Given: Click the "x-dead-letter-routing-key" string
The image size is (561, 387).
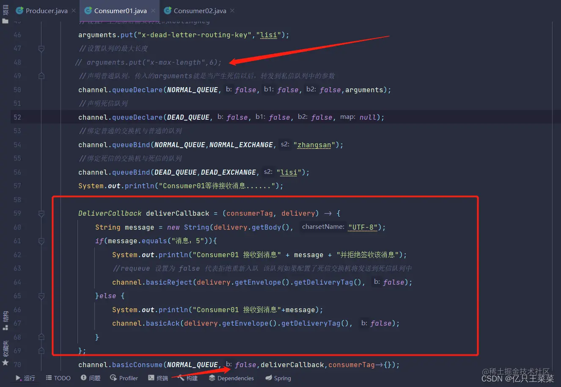Looking at the screenshot, I should (x=195, y=35).
